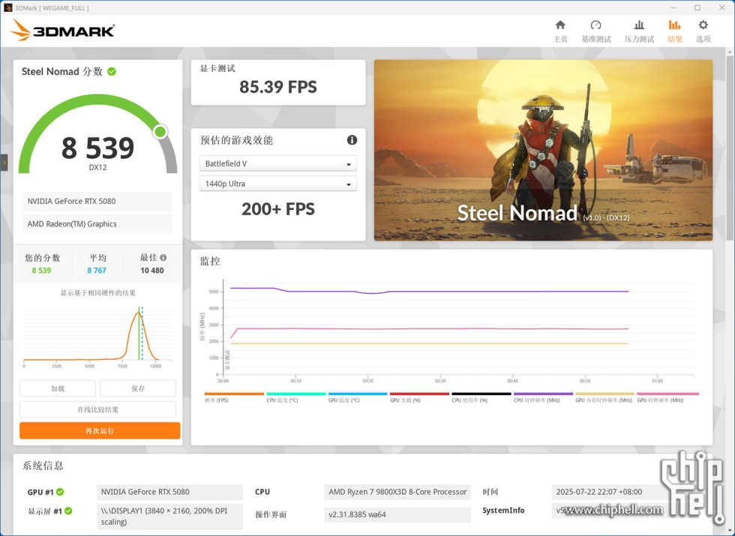Screen dimensions: 735x536
Task: Open the Stress Tests (压力测试) icon
Action: point(639,25)
